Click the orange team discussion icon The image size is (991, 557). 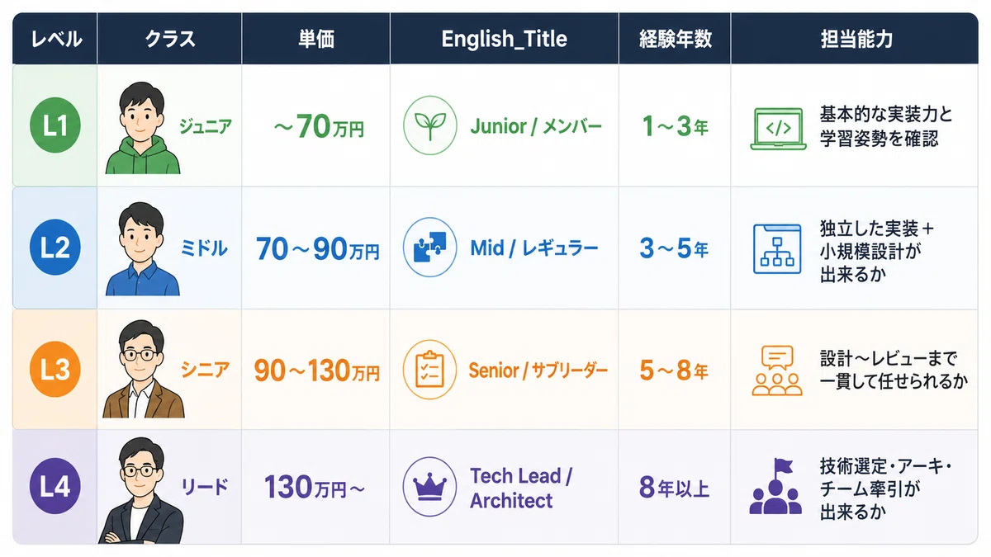pyautogui.click(x=777, y=370)
